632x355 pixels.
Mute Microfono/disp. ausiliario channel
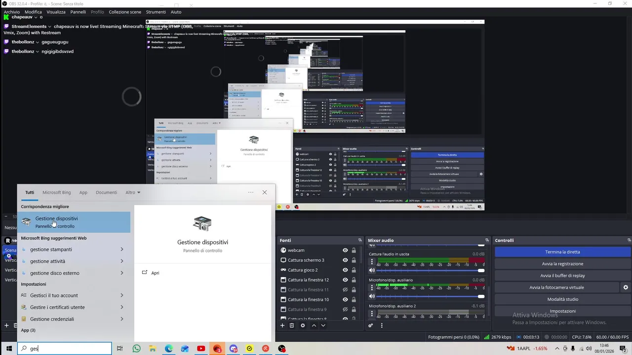[x=372, y=296]
